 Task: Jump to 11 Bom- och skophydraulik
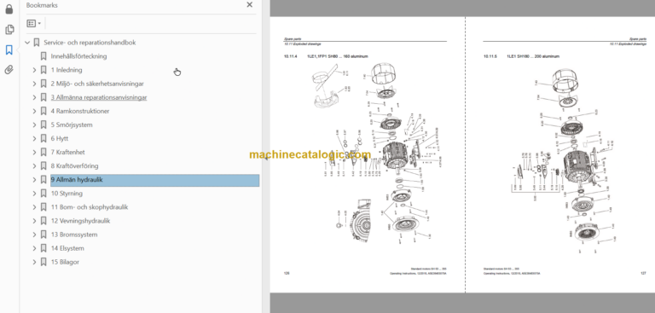pyautogui.click(x=90, y=207)
